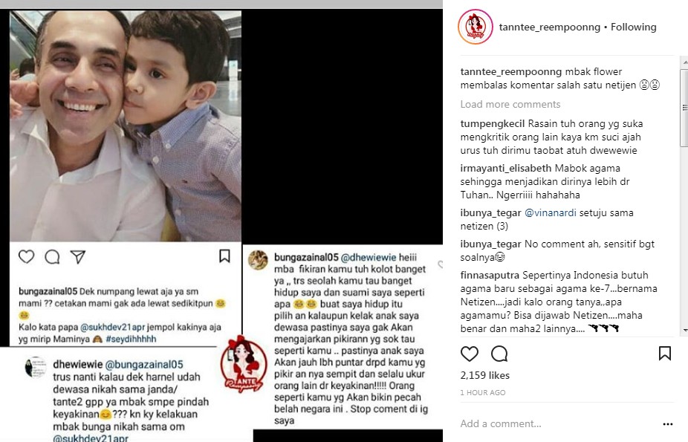Click the father and son selfie photo

click(126, 126)
